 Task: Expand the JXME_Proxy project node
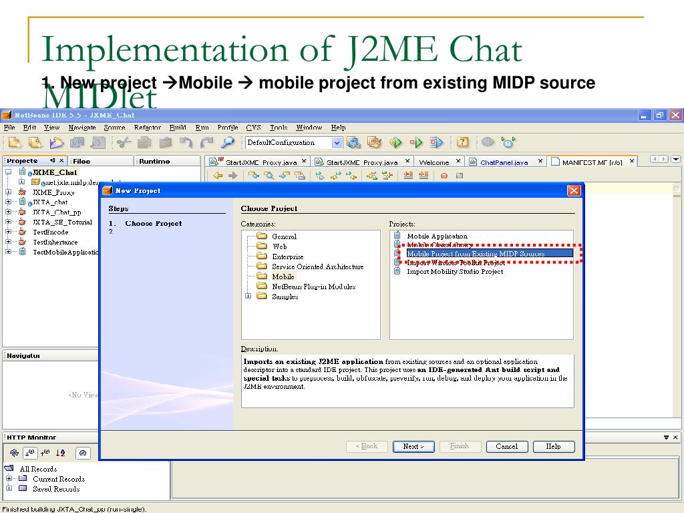[x=8, y=192]
